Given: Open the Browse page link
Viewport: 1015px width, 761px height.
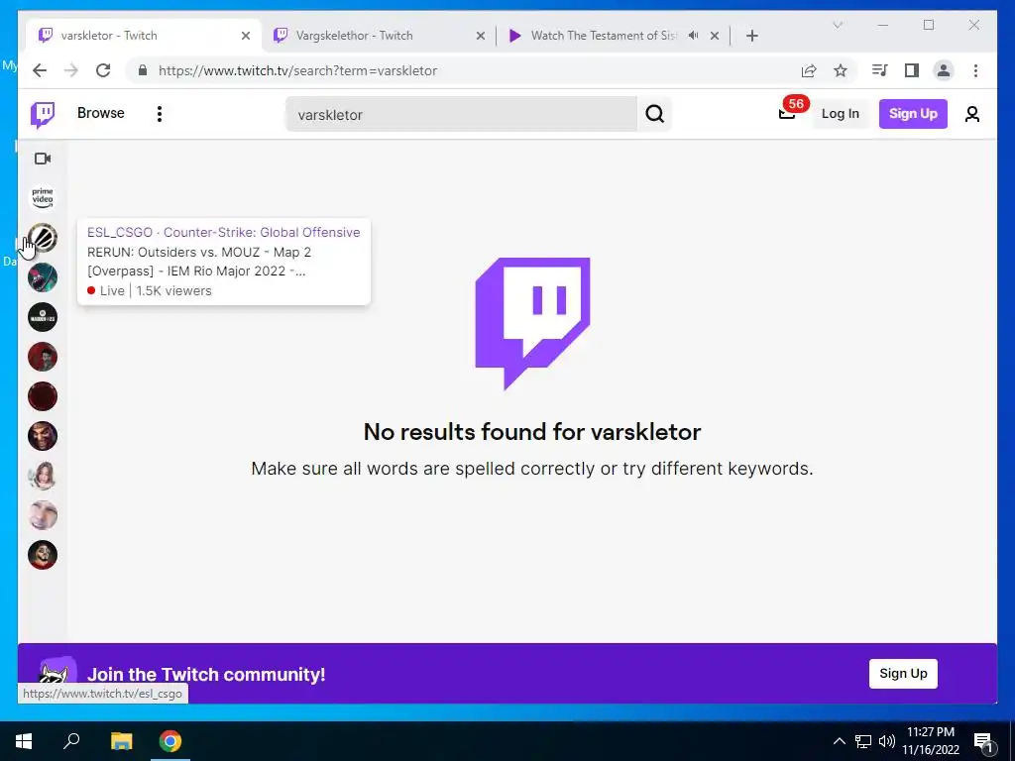Looking at the screenshot, I should [x=100, y=113].
